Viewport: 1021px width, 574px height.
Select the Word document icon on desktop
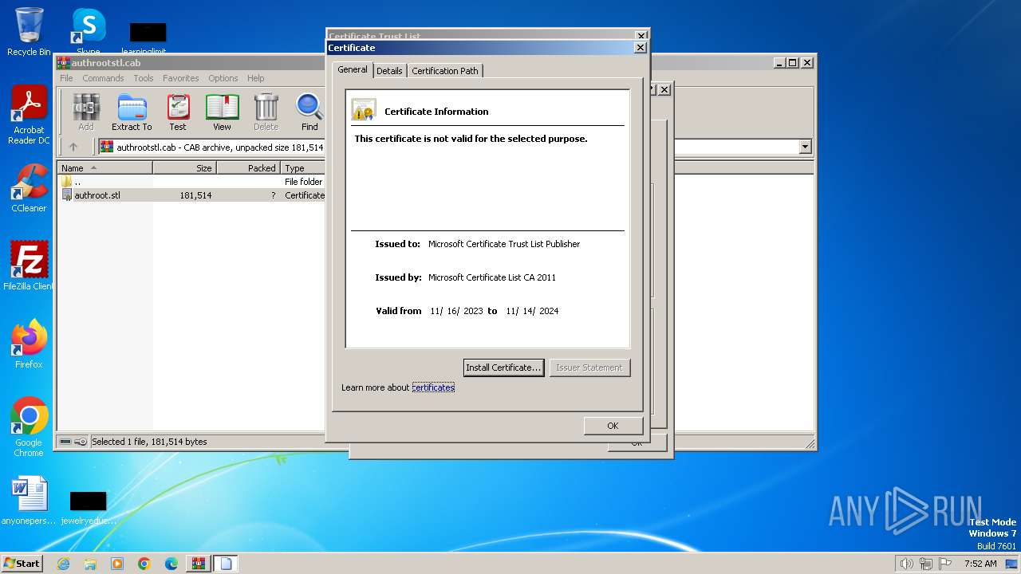[29, 501]
